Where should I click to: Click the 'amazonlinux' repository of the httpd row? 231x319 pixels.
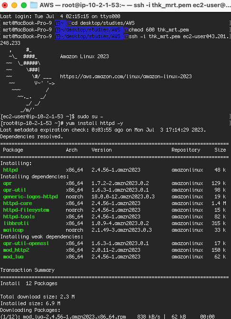(187, 170)
